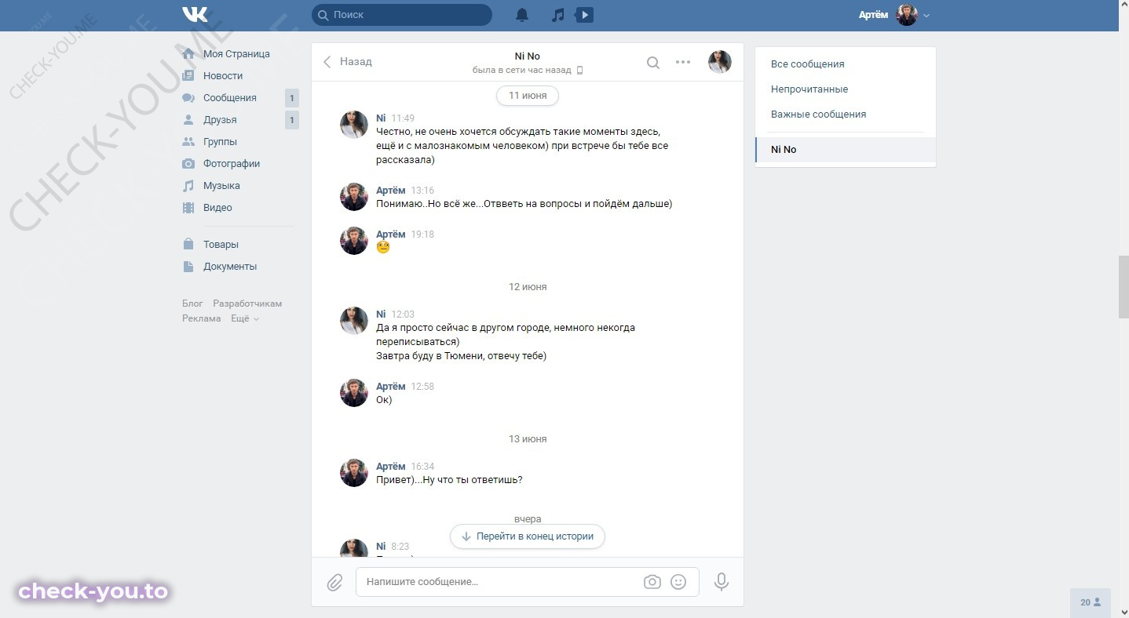Image resolution: width=1129 pixels, height=618 pixels.
Task: Select Ni No conversation tab on right
Action: 846,150
